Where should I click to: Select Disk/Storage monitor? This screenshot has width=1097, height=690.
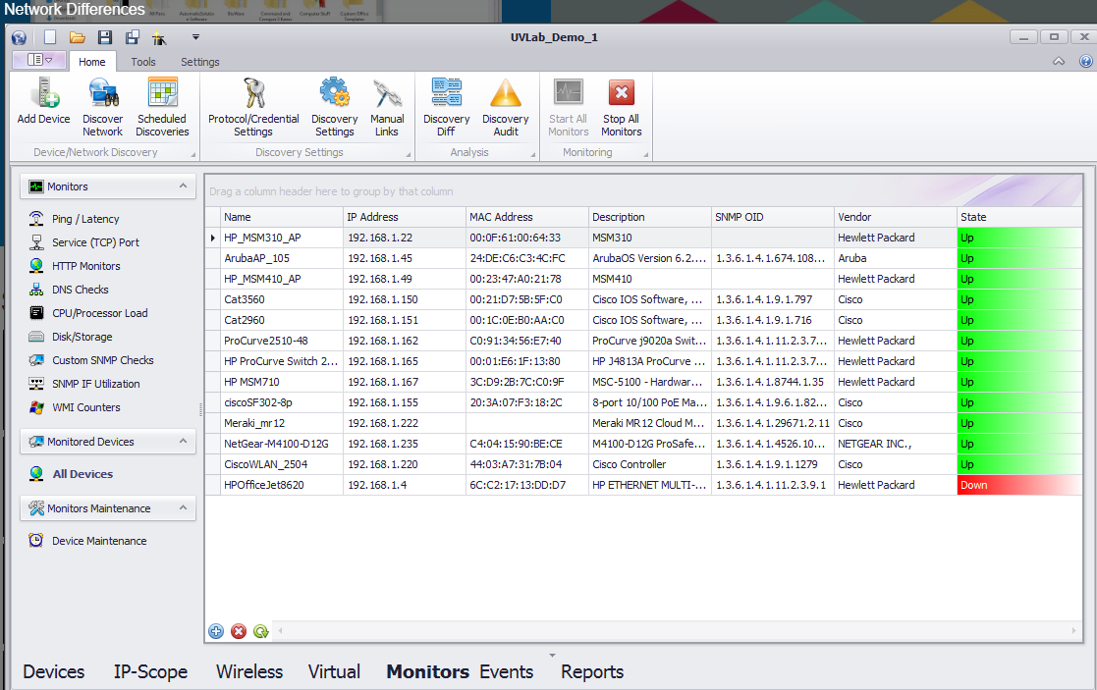pos(82,337)
